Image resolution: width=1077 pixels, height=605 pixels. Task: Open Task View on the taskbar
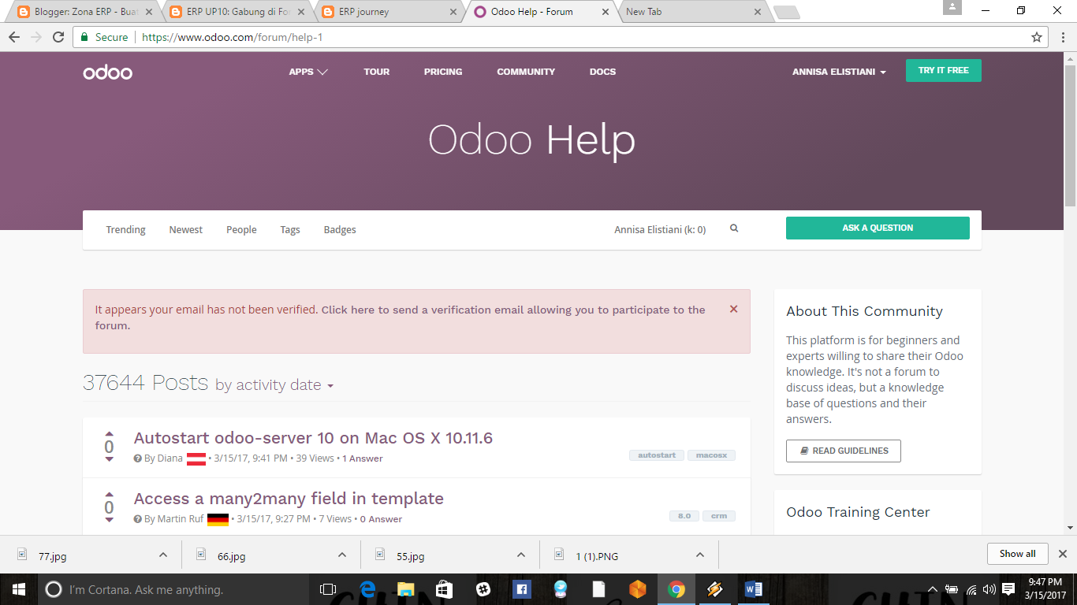pyautogui.click(x=327, y=589)
